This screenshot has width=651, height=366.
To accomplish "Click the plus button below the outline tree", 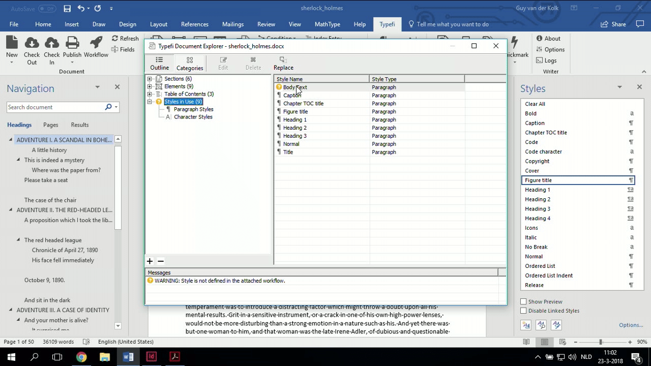I will point(150,261).
